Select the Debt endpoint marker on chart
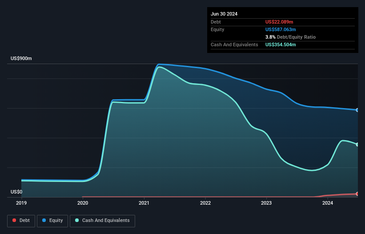This screenshot has width=365, height=234. tap(357, 194)
